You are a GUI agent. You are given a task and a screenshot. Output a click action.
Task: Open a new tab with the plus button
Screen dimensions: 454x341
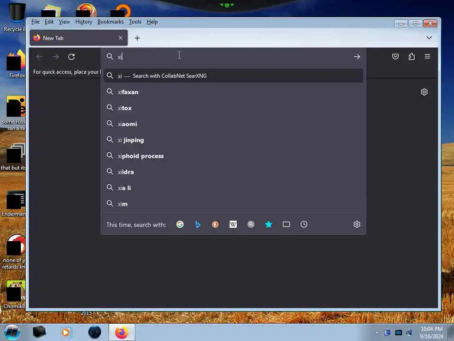click(x=137, y=38)
